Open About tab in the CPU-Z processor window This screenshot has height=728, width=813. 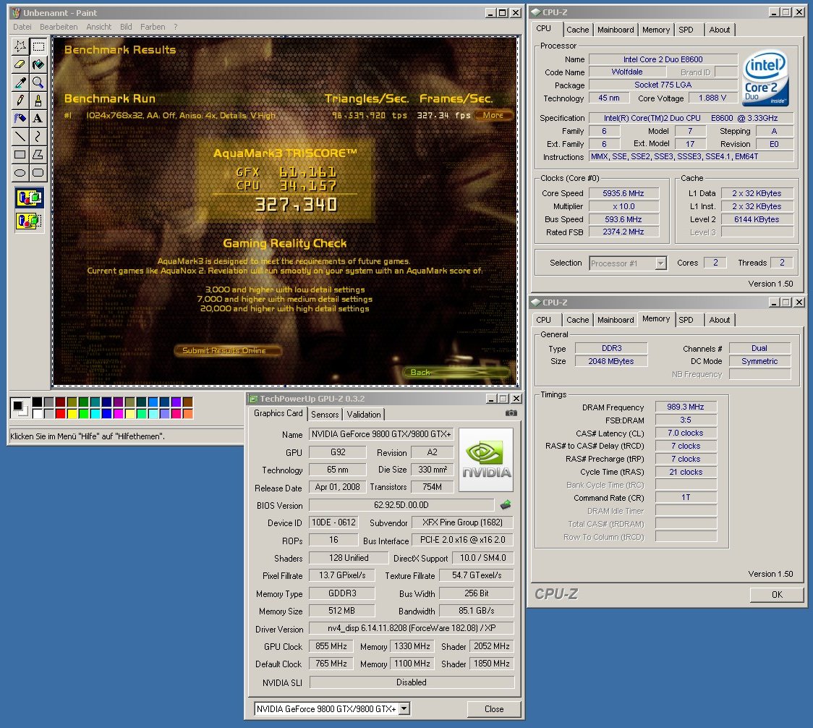click(x=719, y=30)
